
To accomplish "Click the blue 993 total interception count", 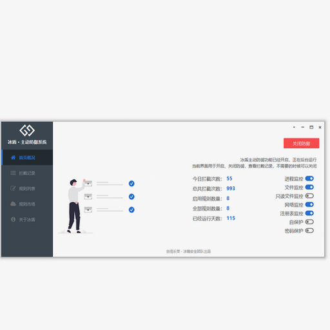I will [x=231, y=188].
